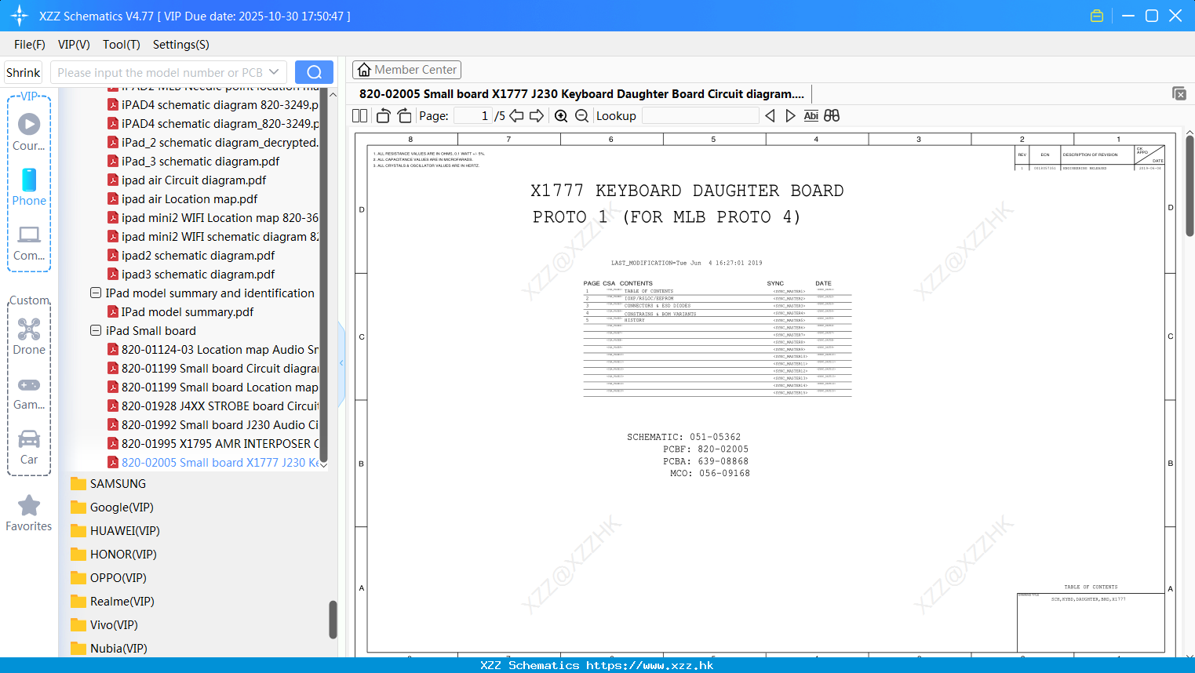Rotate the page counterclockwise
The image size is (1195, 673).
pyautogui.click(x=383, y=116)
